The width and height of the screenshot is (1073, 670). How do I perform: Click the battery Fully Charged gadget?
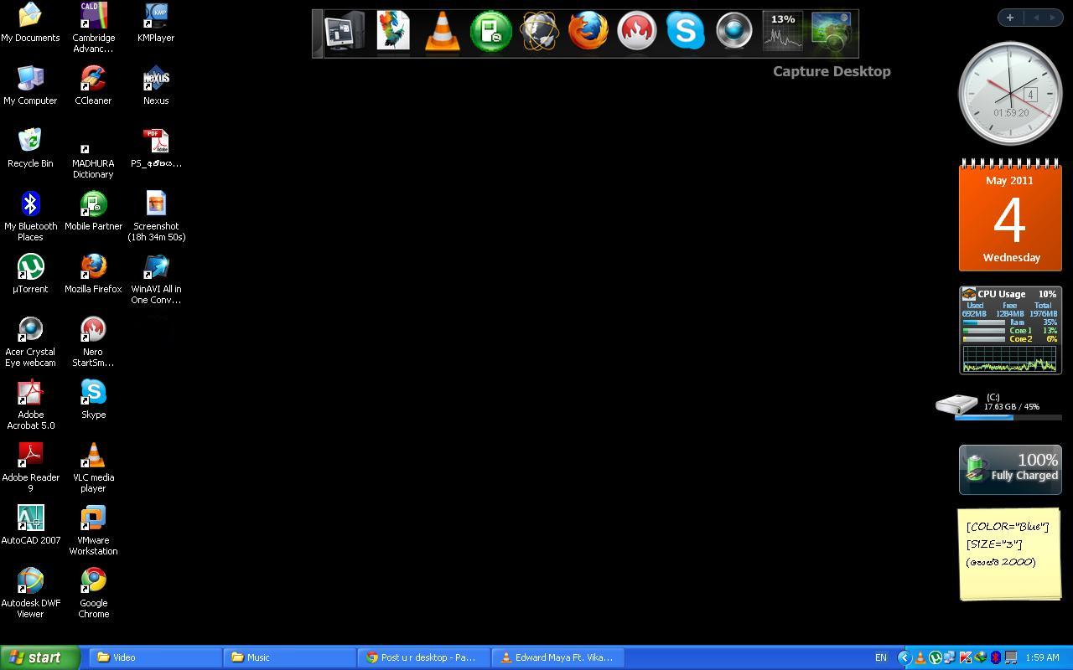click(1010, 470)
